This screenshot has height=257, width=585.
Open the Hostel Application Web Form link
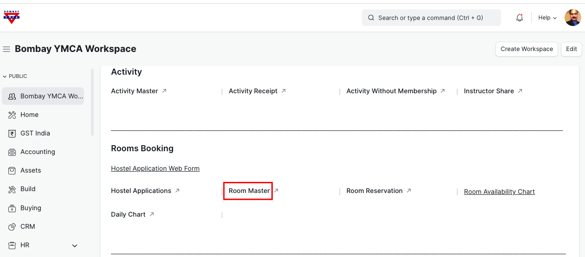click(x=155, y=168)
